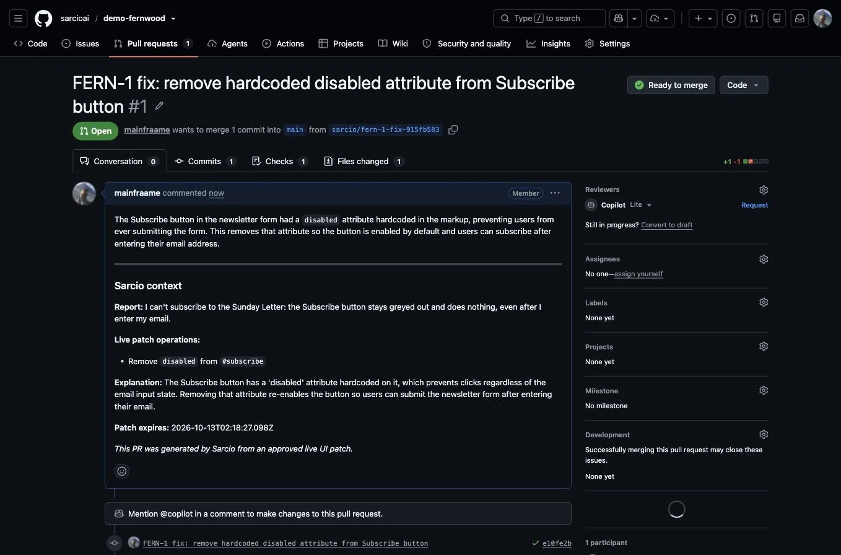View the green commit status check mark

click(x=535, y=543)
